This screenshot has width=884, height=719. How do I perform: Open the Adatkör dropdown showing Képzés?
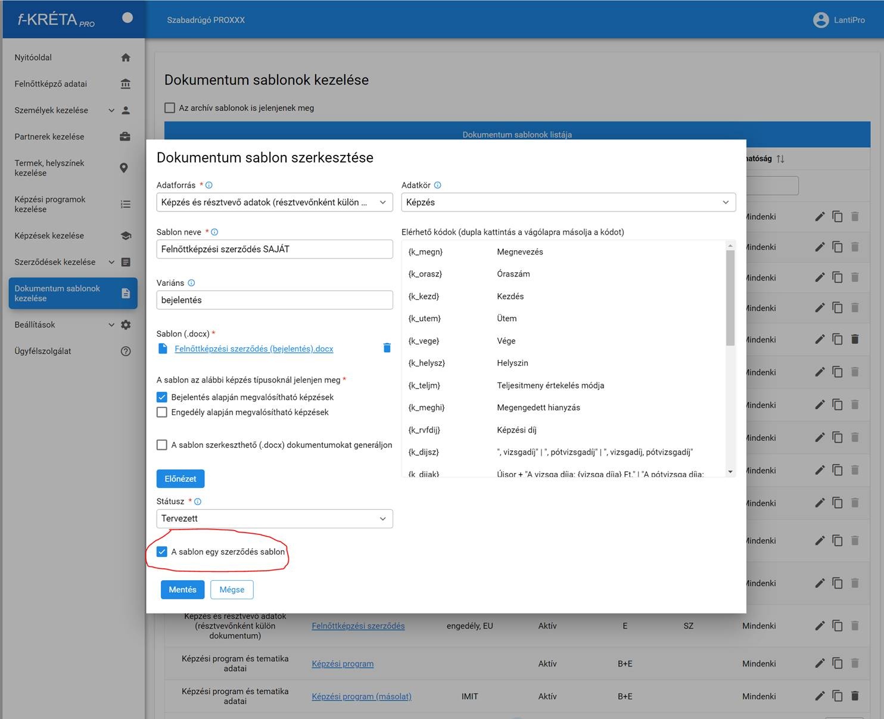click(569, 203)
